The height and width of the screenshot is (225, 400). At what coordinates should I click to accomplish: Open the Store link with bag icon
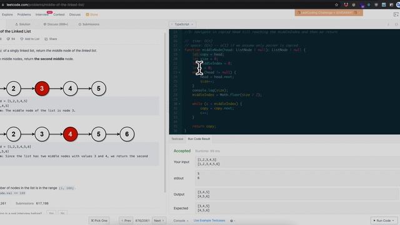(92, 14)
